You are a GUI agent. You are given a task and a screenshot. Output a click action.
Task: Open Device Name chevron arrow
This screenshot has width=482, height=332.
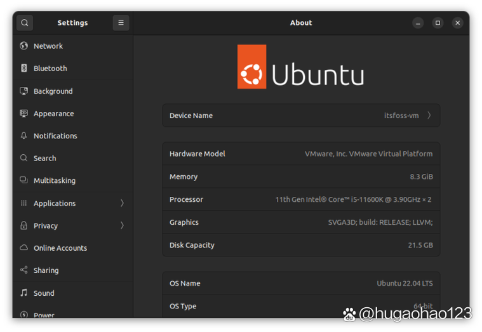pos(429,116)
